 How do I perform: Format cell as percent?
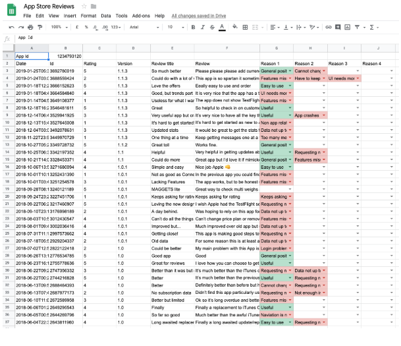tap(86, 27)
